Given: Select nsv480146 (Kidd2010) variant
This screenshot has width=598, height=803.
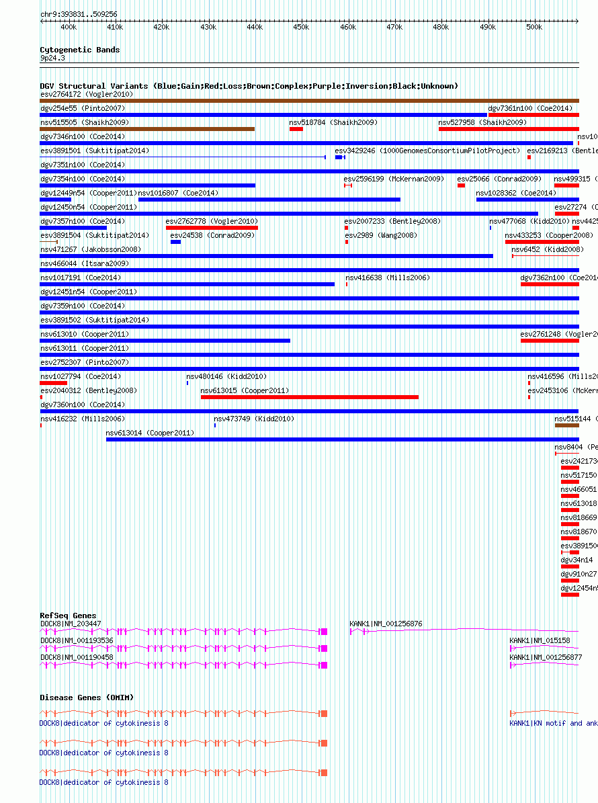Looking at the screenshot, I should (187, 383).
